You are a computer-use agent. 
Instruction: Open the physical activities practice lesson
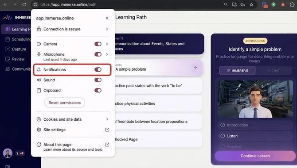(158, 103)
